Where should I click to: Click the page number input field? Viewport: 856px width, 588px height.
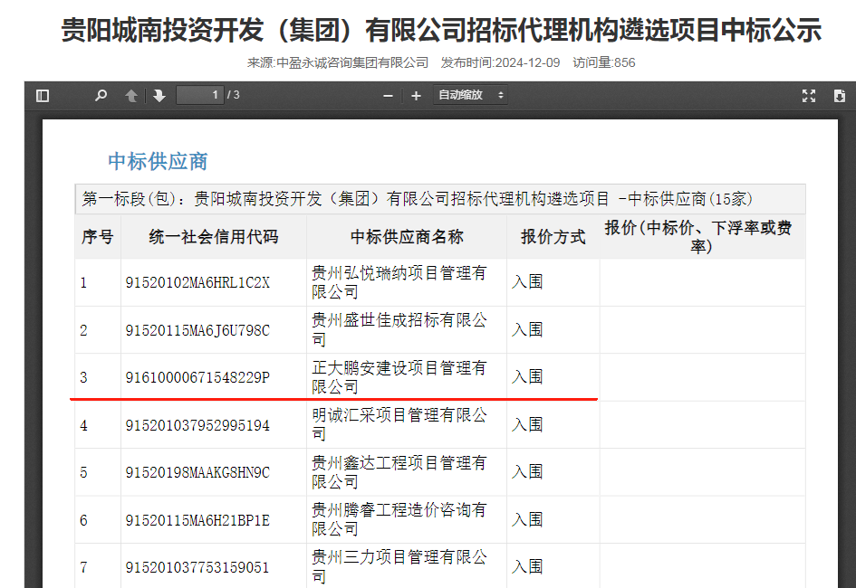[x=200, y=95]
